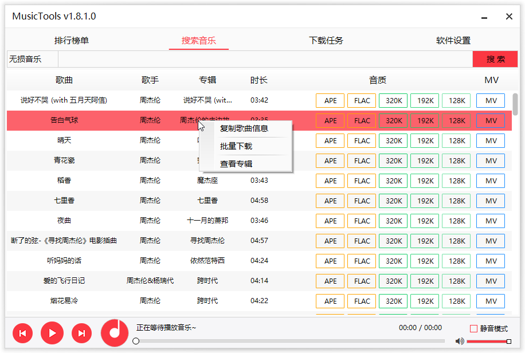Image resolution: width=525 pixels, height=353 pixels.
Task: Download 七里香 at 320K quality
Action: pyautogui.click(x=393, y=201)
